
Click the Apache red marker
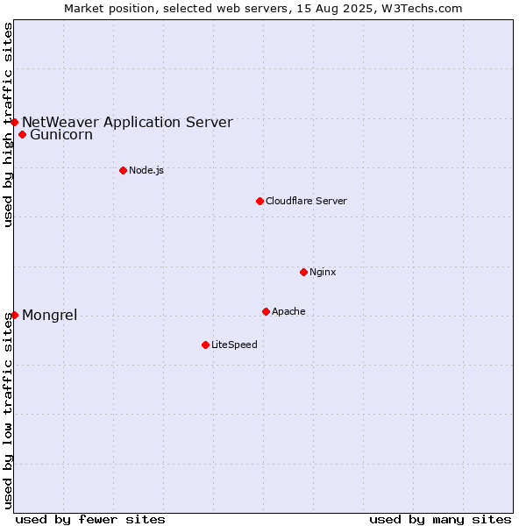point(266,311)
